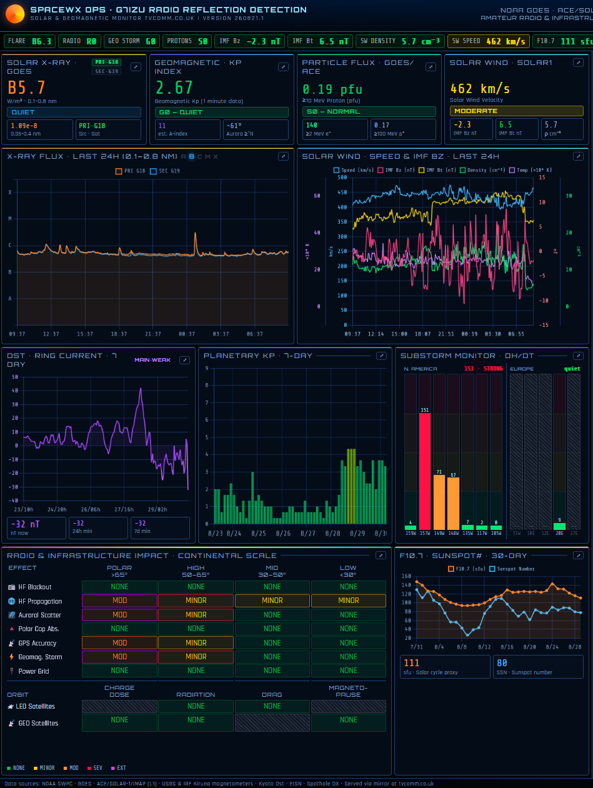Expand the Substorm Monitor panel
The image size is (593, 788).
[578, 356]
